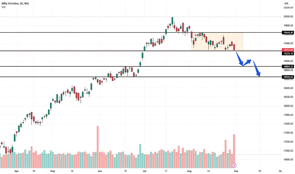
Task: Click the first blue downward arrow drawing
Action: click(x=239, y=59)
